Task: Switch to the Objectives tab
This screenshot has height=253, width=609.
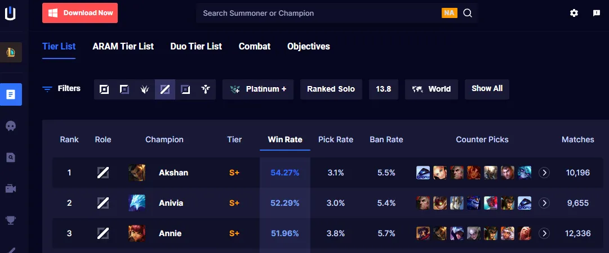Action: point(309,47)
